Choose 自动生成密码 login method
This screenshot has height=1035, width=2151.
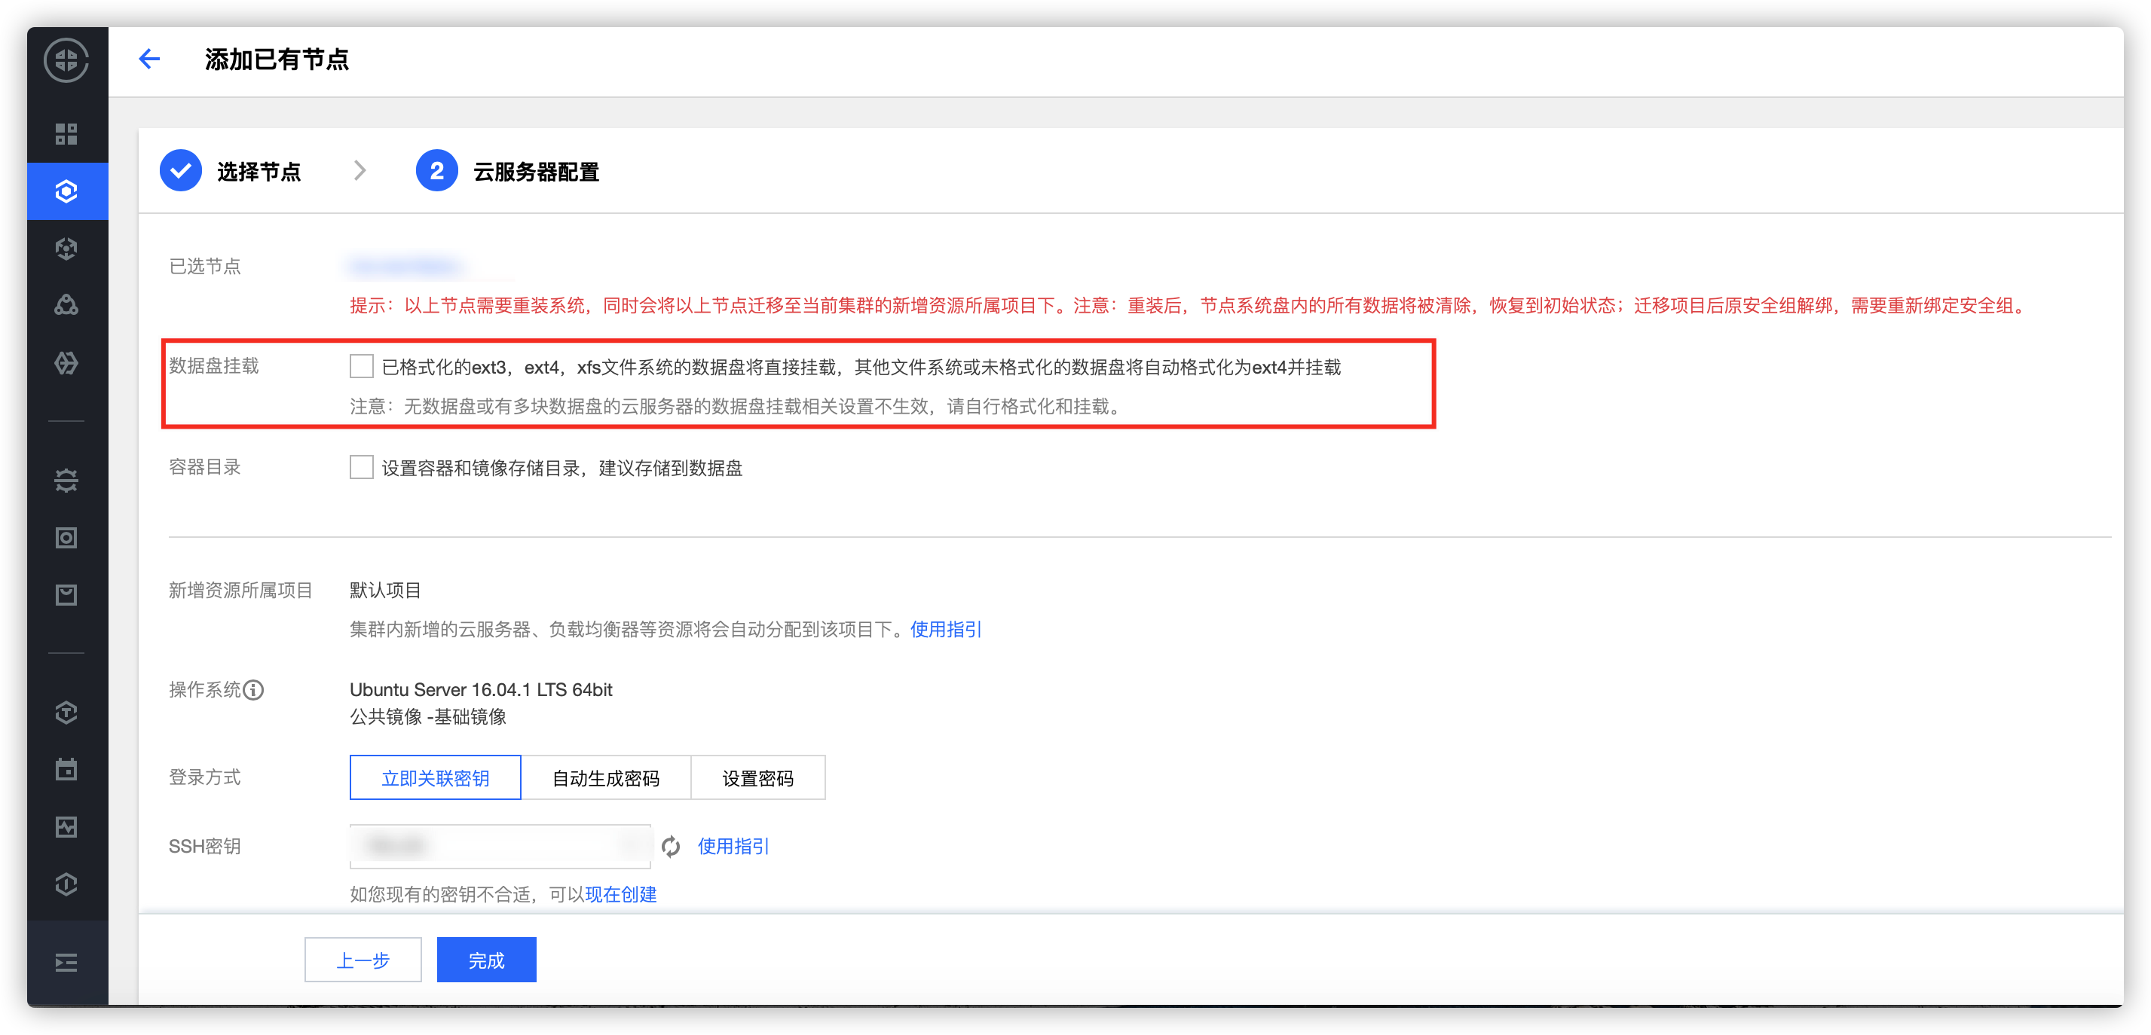pyautogui.click(x=606, y=778)
